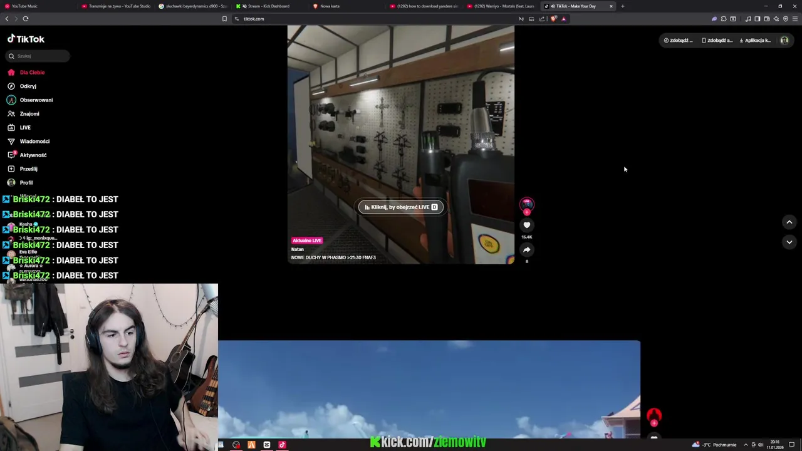
Task: Like the live video with heart icon
Action: (x=527, y=225)
